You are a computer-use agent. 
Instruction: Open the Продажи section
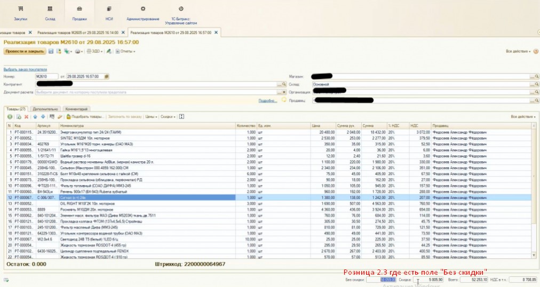coord(80,13)
